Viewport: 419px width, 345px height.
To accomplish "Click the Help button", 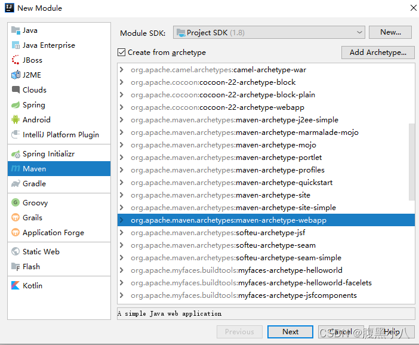I will point(392,332).
